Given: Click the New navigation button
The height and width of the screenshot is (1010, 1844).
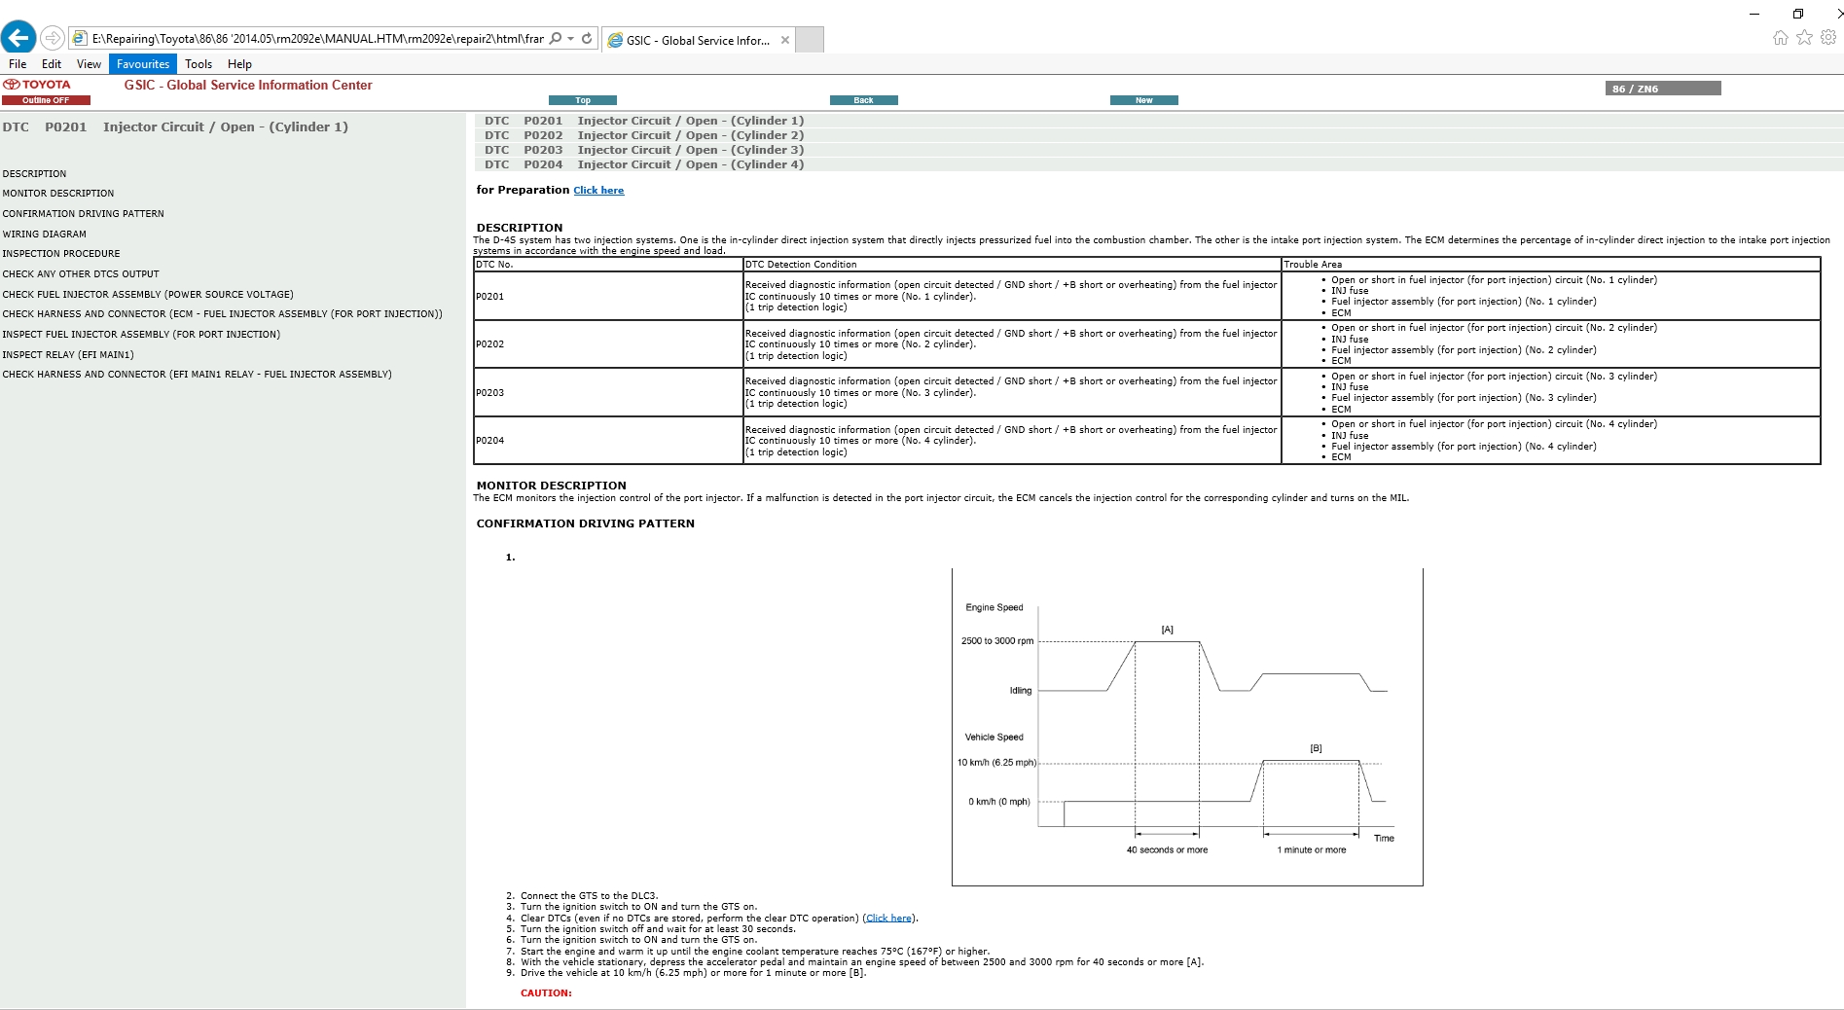Looking at the screenshot, I should click(x=1143, y=100).
